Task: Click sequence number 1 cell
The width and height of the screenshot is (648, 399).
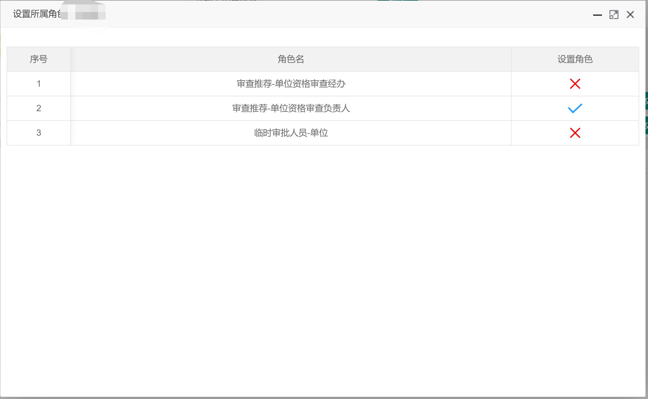Action: pos(38,84)
